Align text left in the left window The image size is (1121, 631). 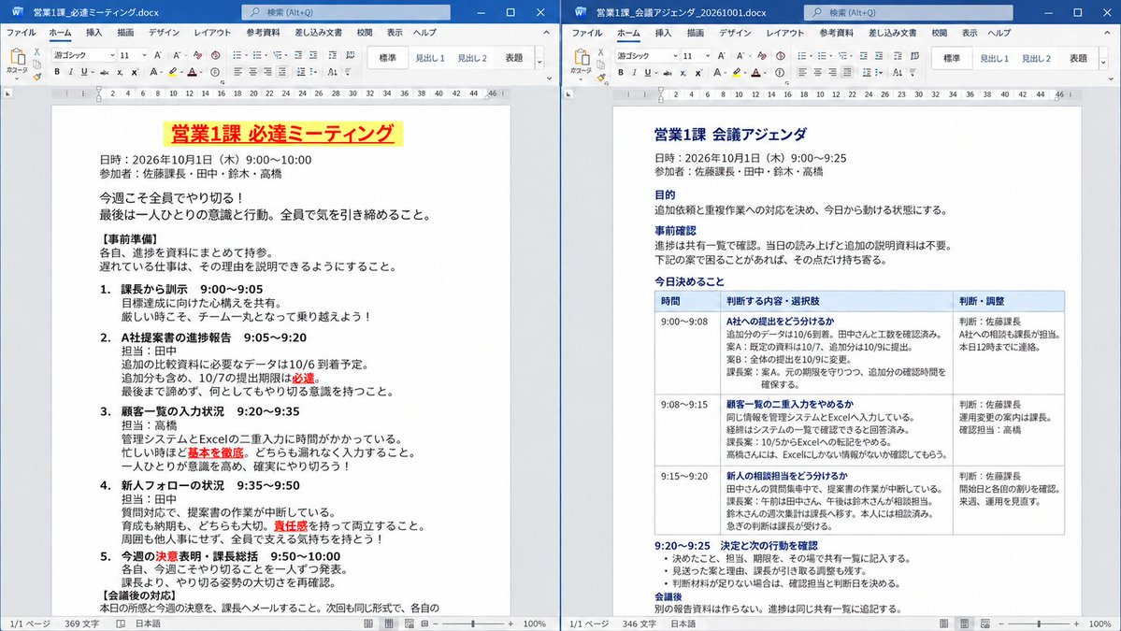[x=238, y=72]
